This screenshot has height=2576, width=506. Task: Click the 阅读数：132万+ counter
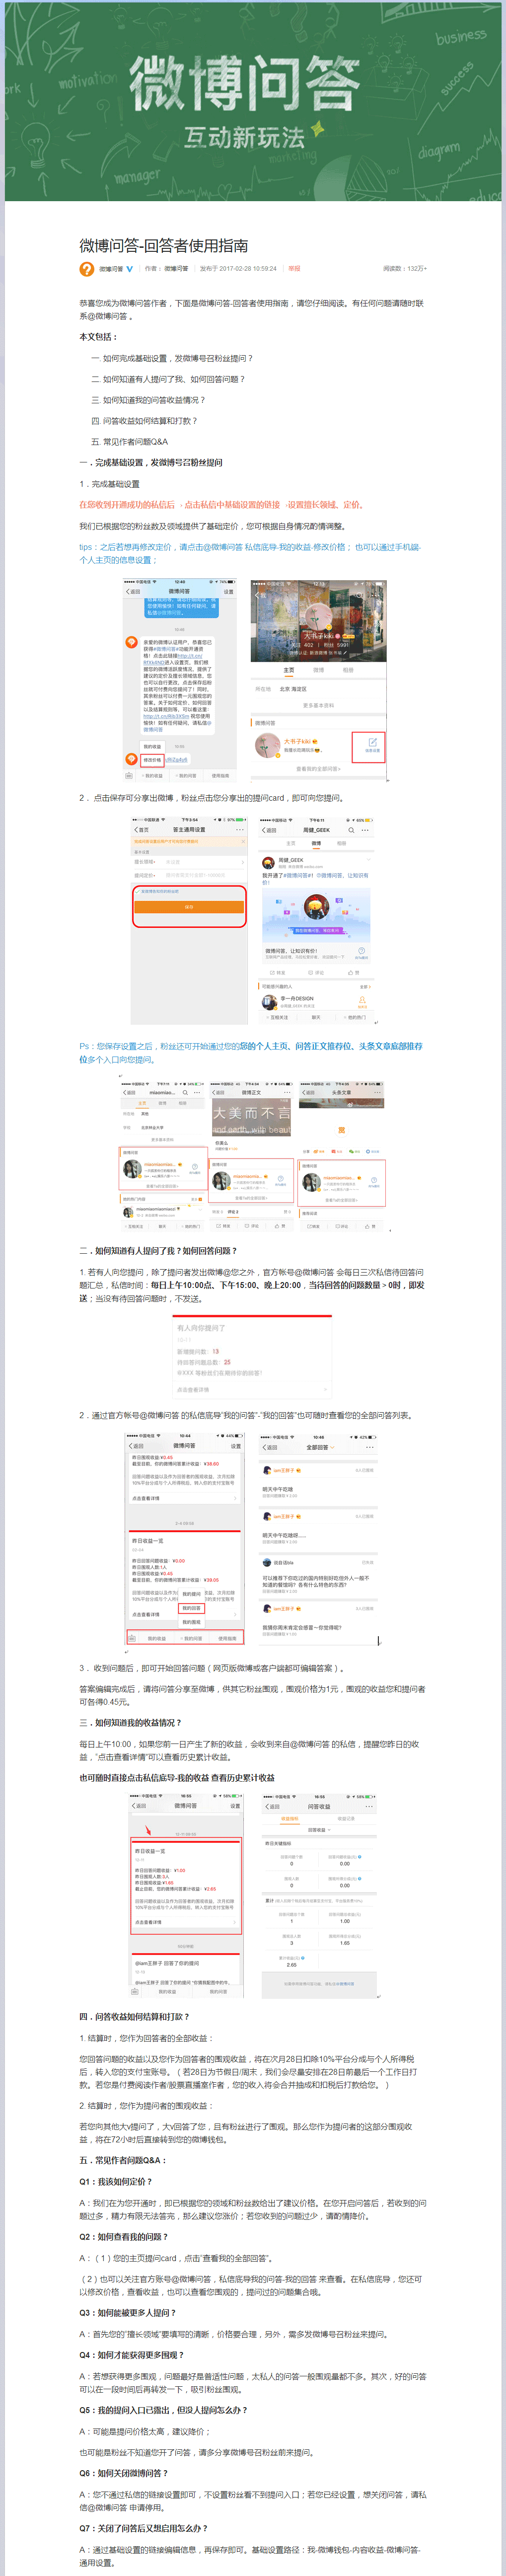pos(404,269)
